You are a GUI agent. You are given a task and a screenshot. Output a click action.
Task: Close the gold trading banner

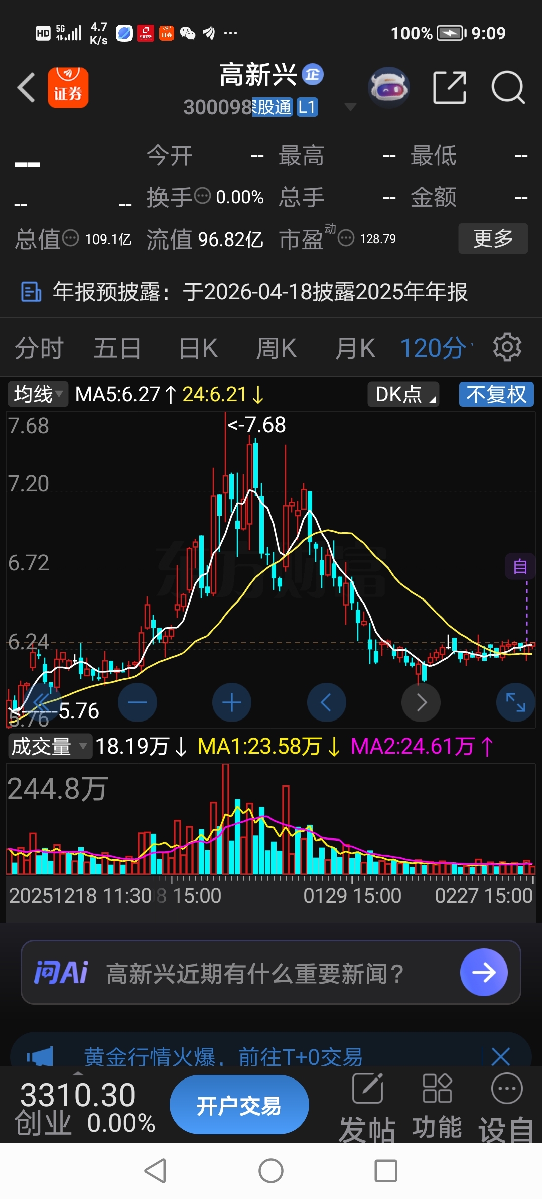click(501, 1056)
